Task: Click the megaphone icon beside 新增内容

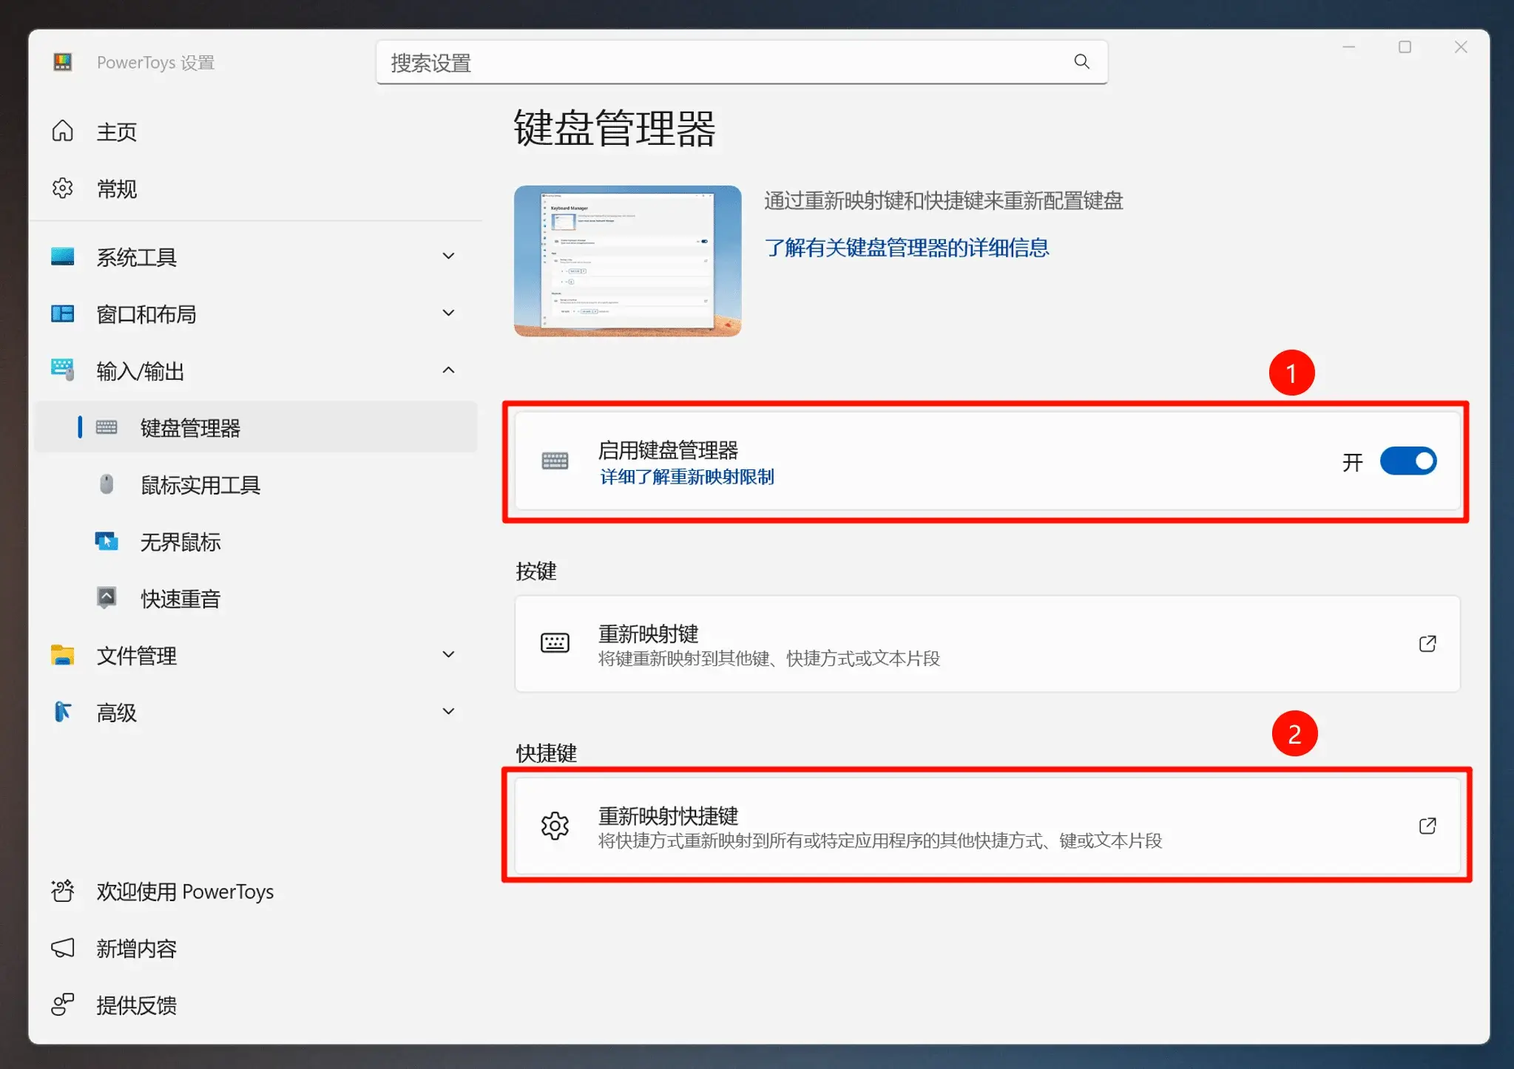Action: pyautogui.click(x=63, y=948)
